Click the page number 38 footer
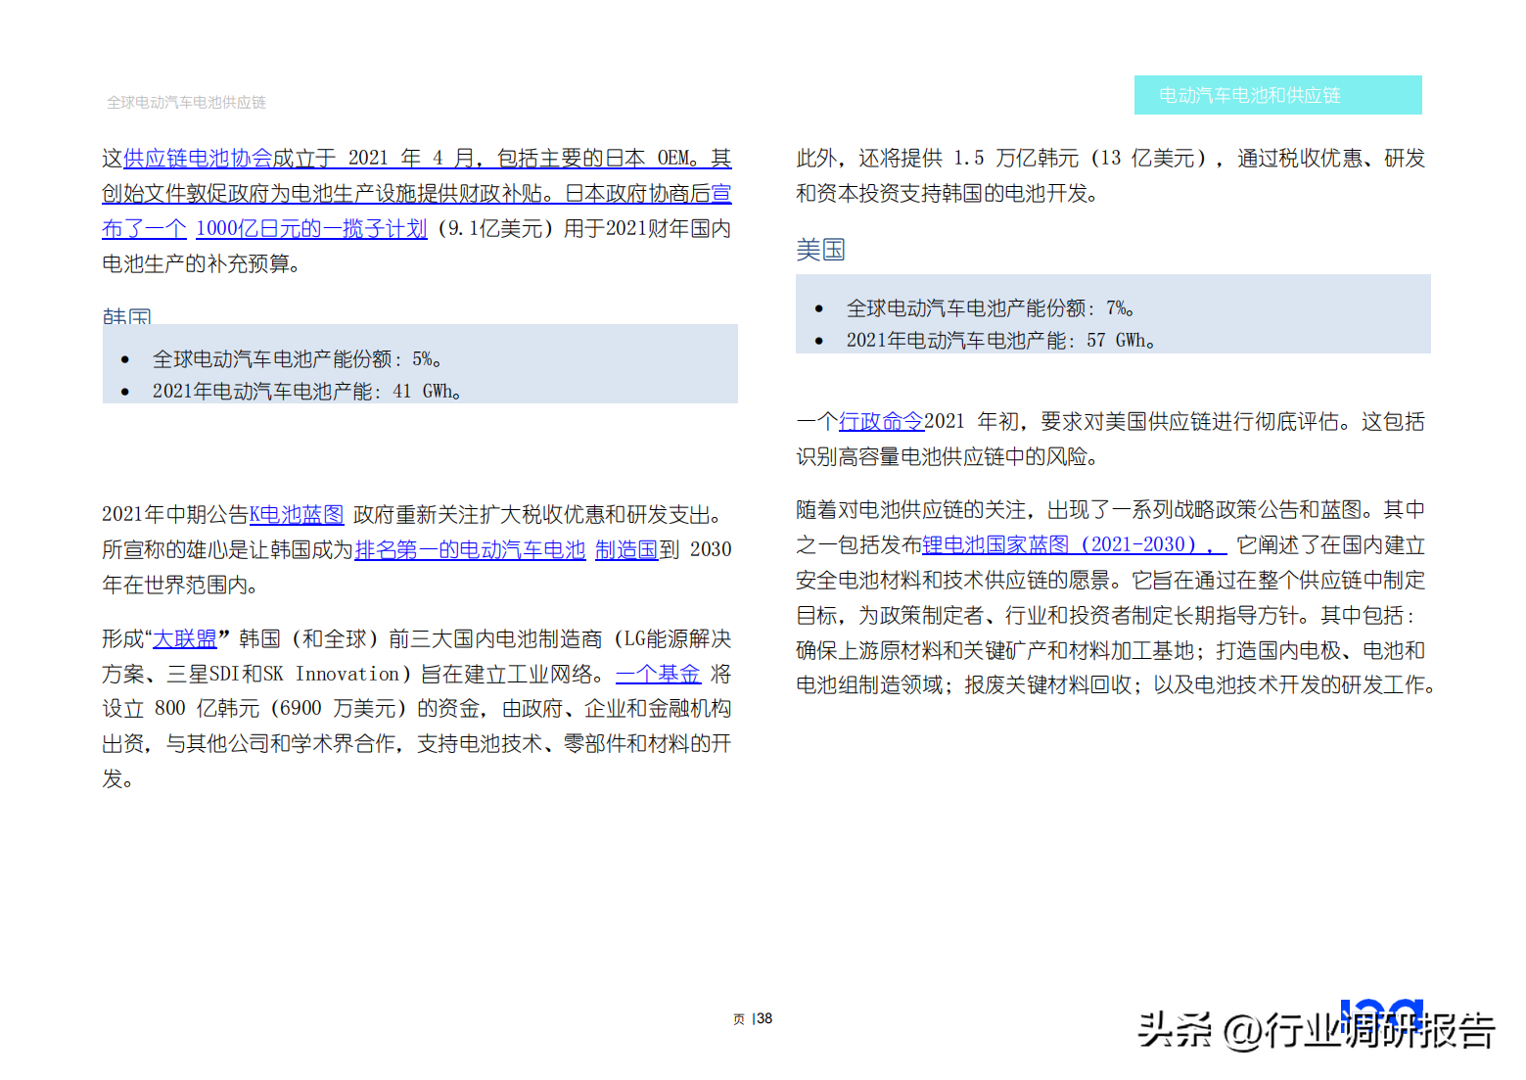 point(753,1018)
